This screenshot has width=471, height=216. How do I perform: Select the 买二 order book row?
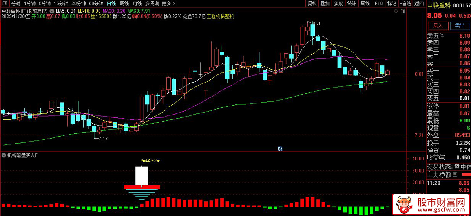[449, 77]
